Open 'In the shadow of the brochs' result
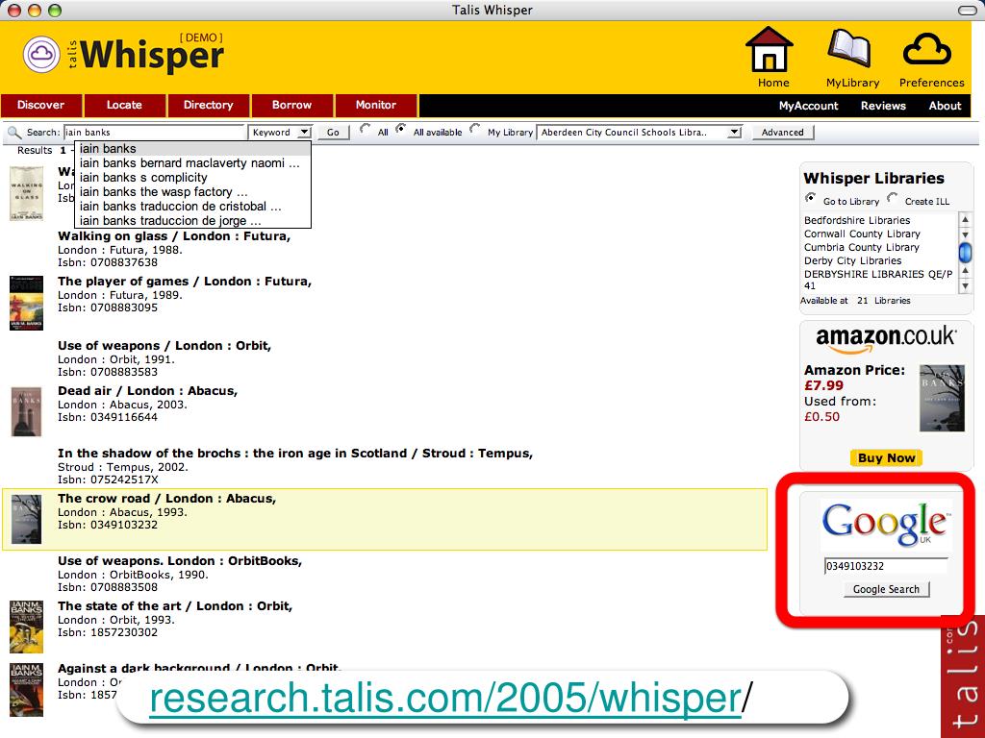Screen dimensions: 985x738 coord(295,454)
